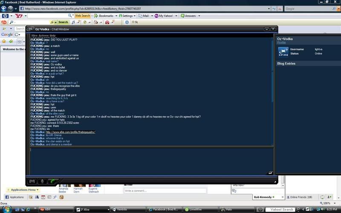The width and height of the screenshot is (341, 213).
Task: Open the Settings dropdown in Yahoo toolbar
Action: coord(127,16)
